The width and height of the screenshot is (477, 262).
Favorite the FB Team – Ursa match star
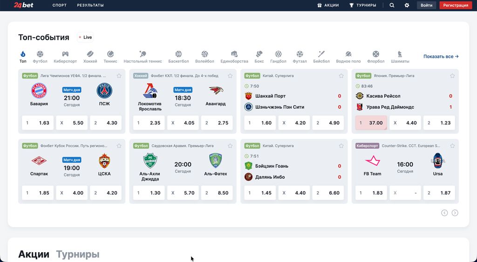pyautogui.click(x=452, y=146)
